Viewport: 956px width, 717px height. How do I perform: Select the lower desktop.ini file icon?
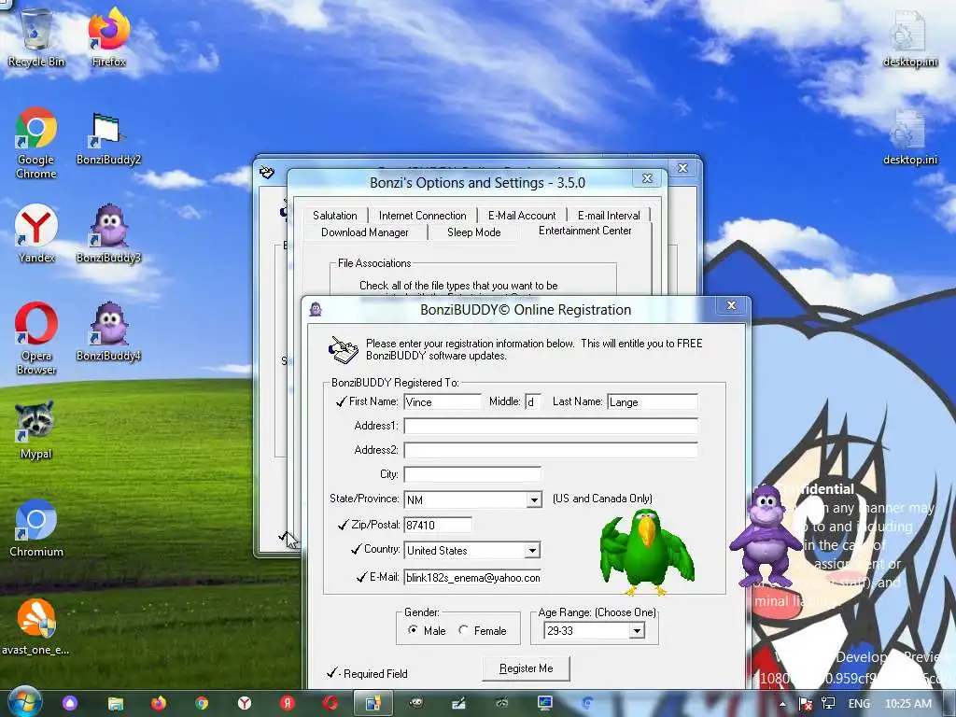[909, 136]
